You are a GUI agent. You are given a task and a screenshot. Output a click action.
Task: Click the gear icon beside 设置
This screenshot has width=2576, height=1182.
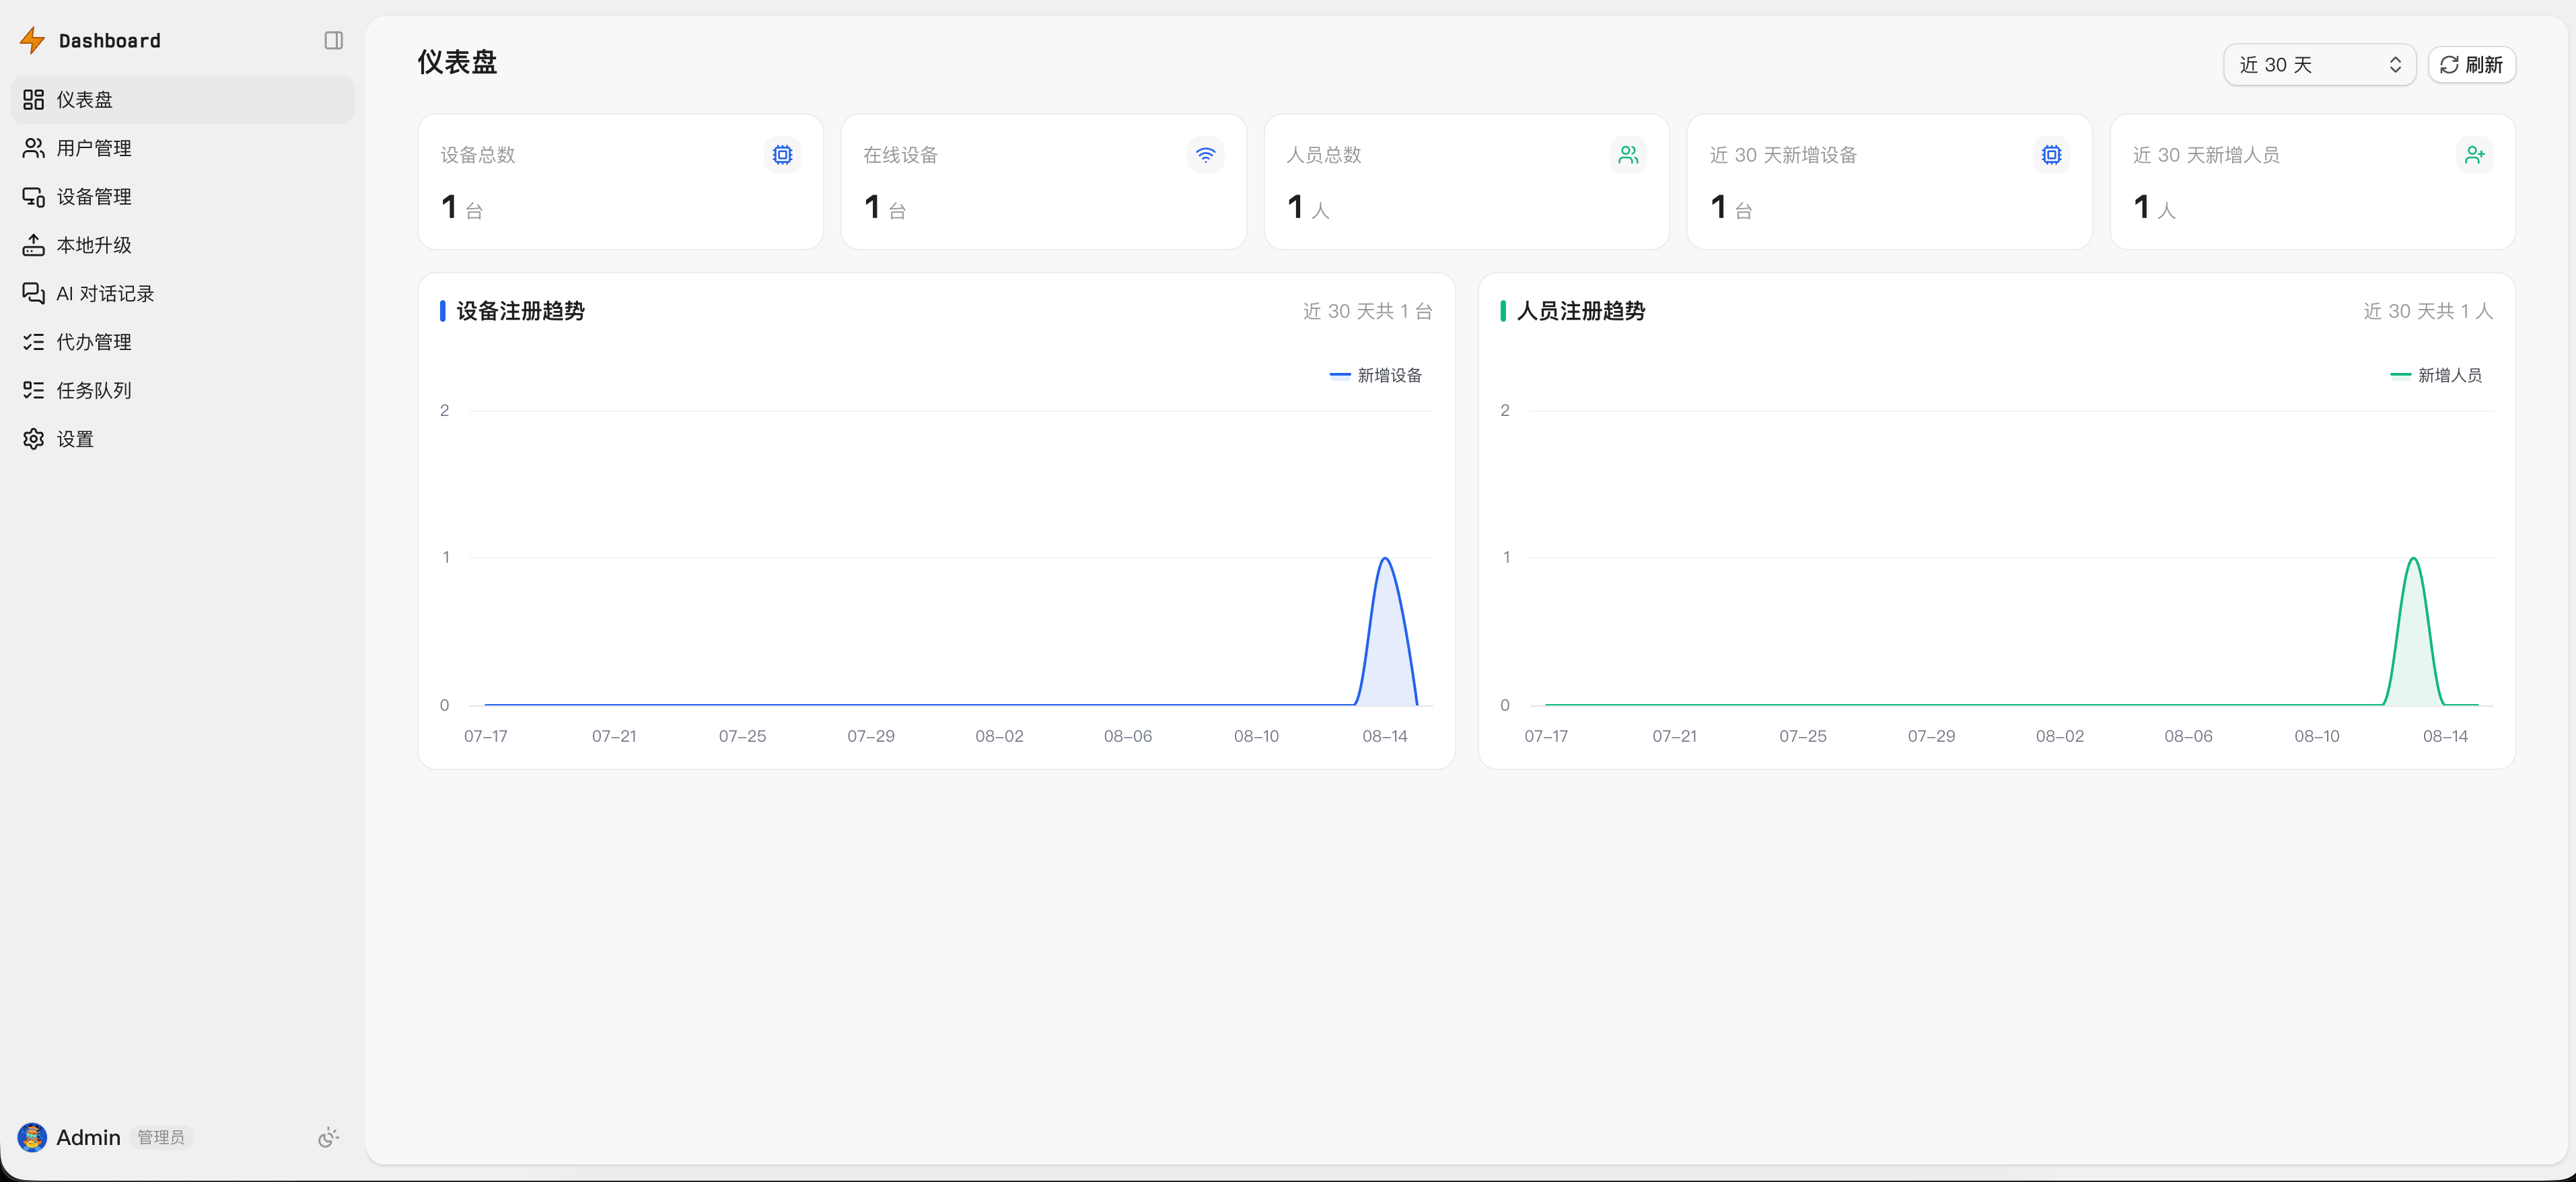coord(34,439)
